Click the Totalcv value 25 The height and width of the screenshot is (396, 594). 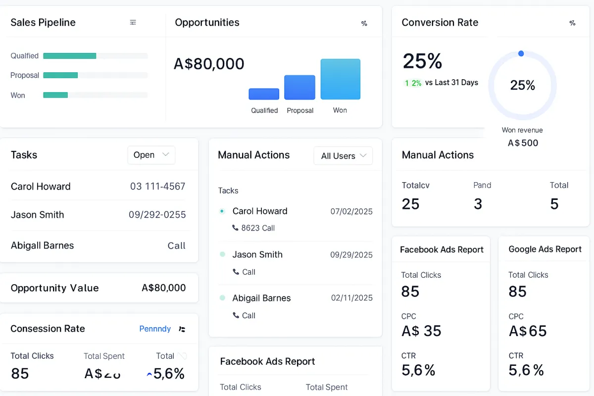(411, 204)
